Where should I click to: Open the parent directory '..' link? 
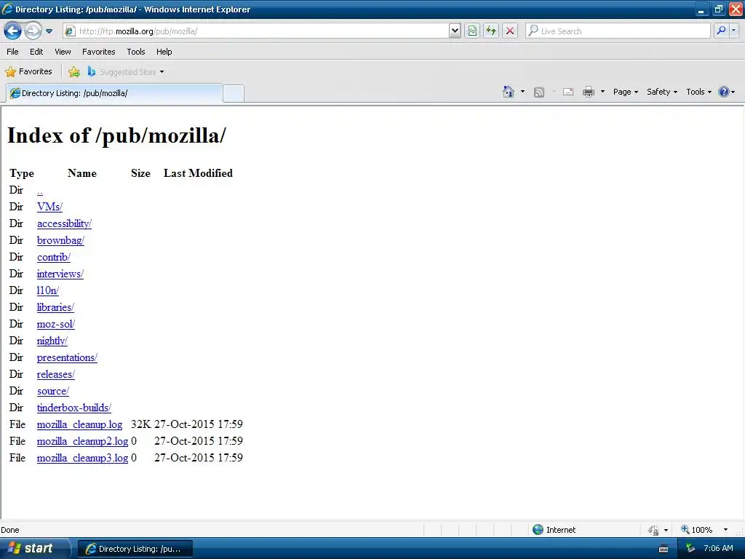[40, 191]
